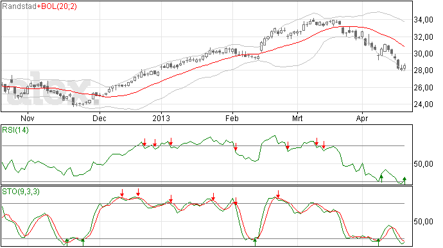This screenshot has width=443, height=248.
Task: Click the Randstad chart title label
Action: 19,6
